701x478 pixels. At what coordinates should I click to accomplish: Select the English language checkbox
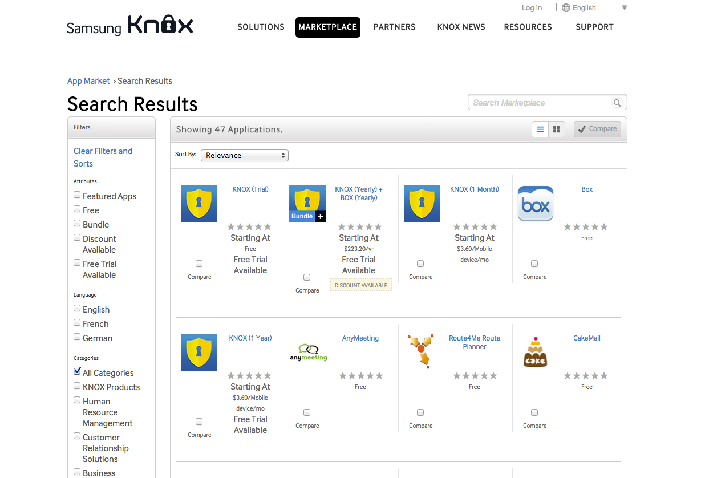(x=77, y=309)
